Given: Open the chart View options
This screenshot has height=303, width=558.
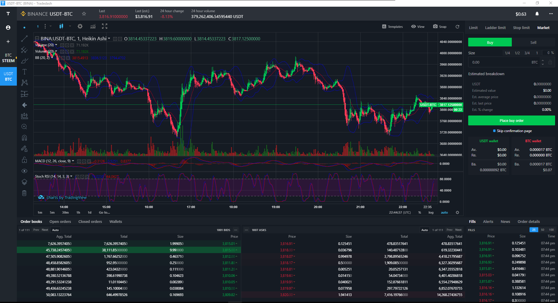Looking at the screenshot, I should pos(418,27).
